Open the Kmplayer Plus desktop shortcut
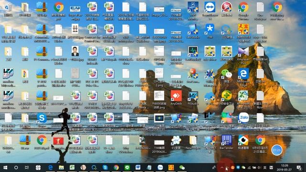 (243, 52)
